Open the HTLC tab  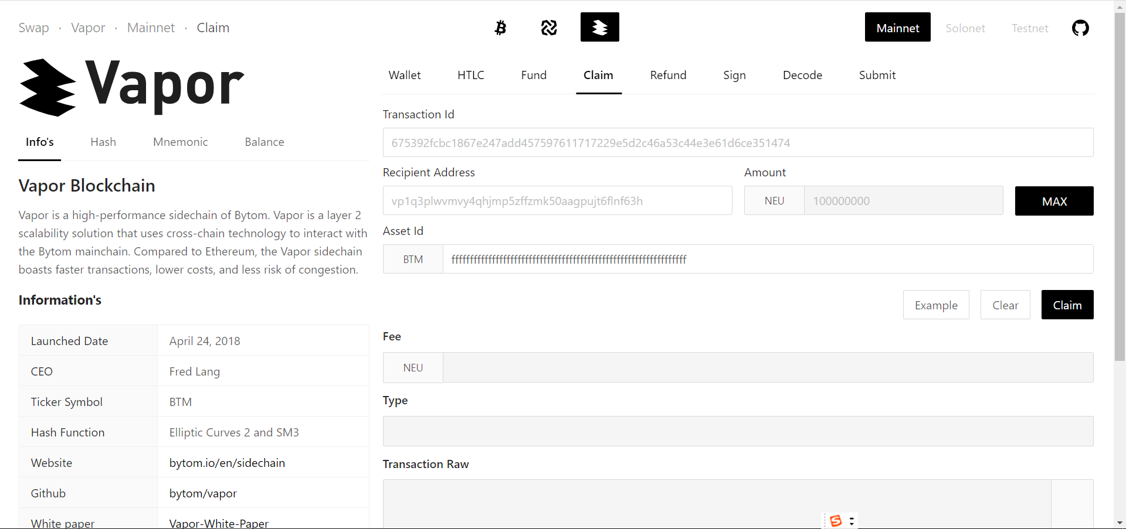coord(471,75)
